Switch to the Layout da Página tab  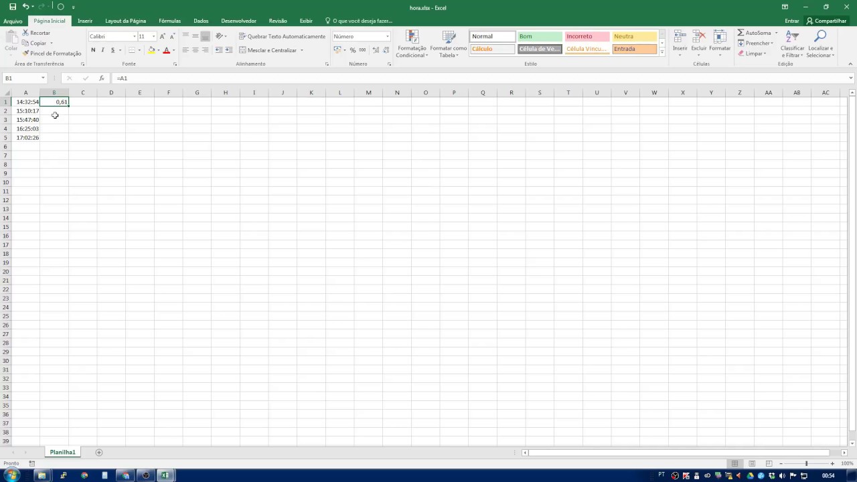click(125, 21)
